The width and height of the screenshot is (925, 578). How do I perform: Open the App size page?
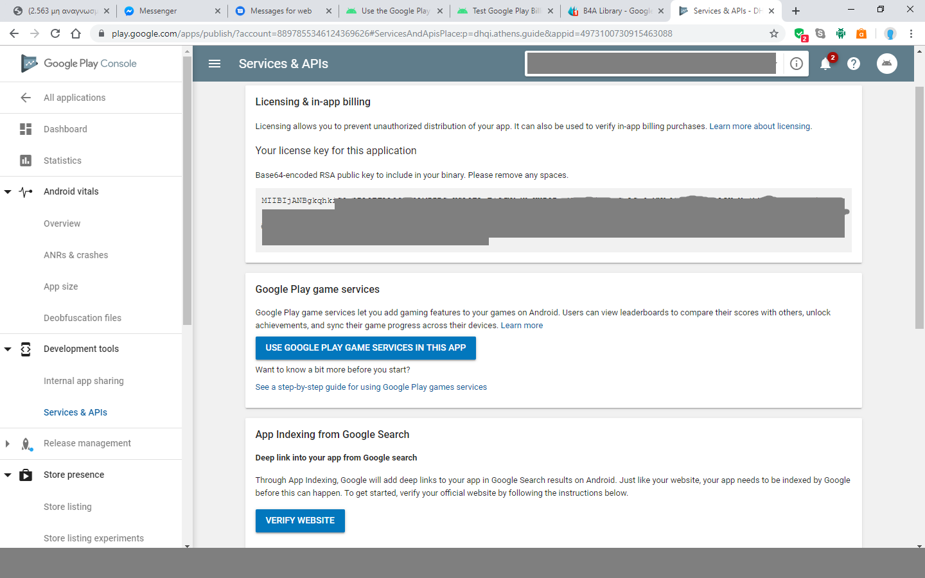(x=61, y=286)
